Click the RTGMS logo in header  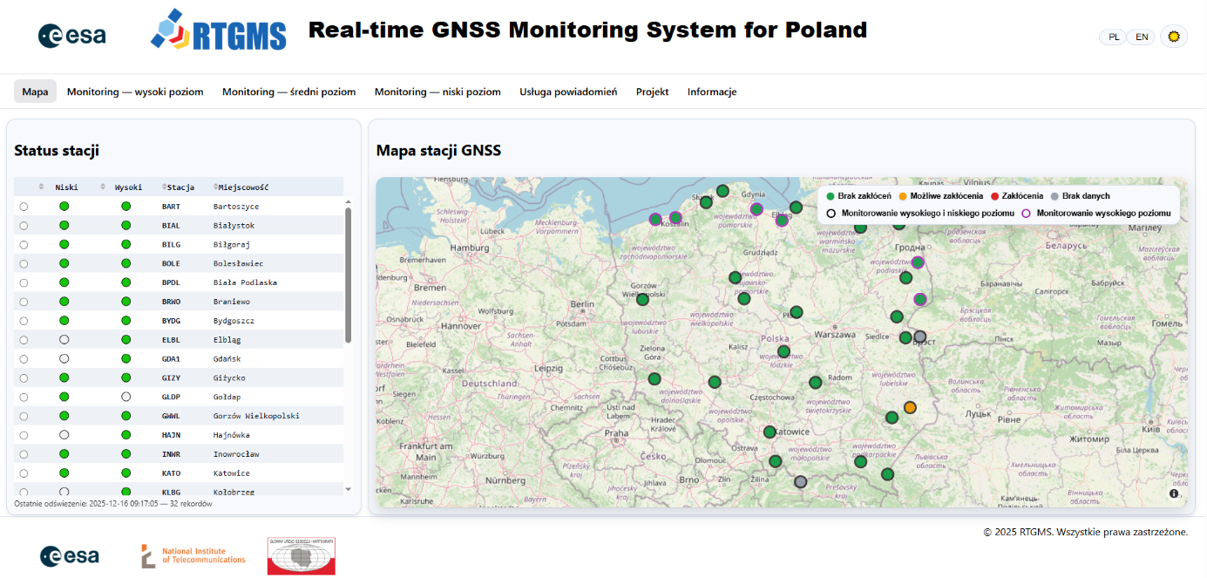(219, 31)
